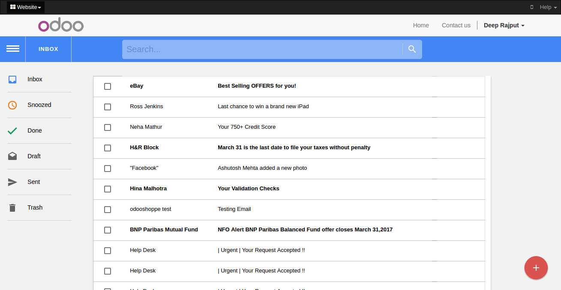Click the Sent paper plane icon

[12, 182]
